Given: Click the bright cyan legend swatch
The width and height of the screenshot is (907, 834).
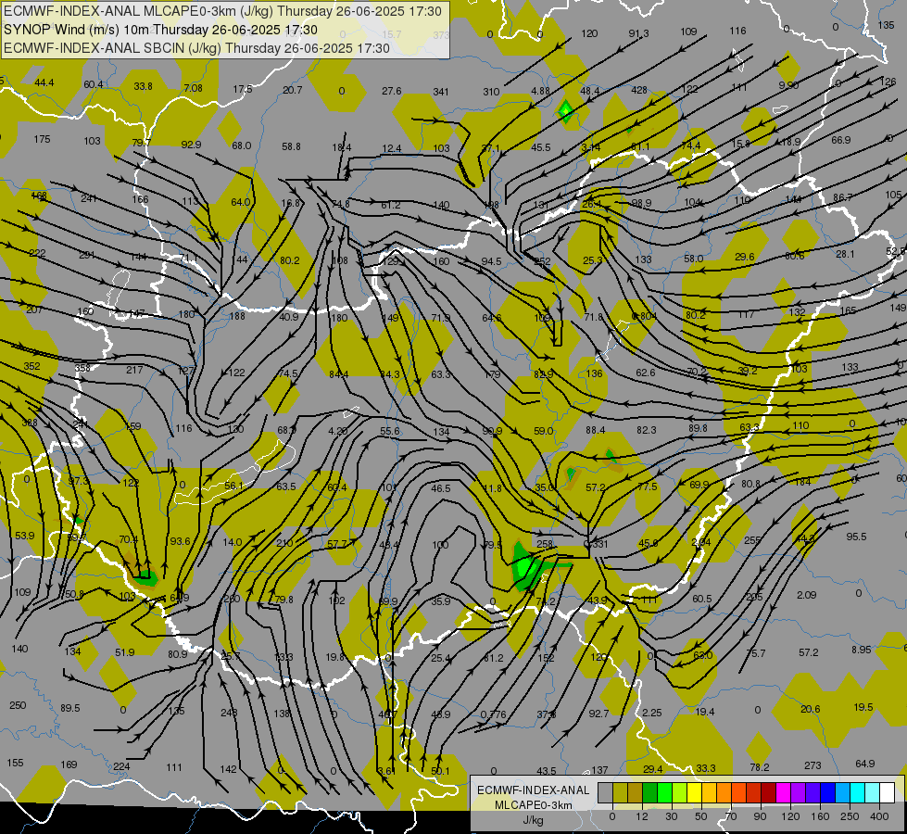Looking at the screenshot, I should [857, 792].
